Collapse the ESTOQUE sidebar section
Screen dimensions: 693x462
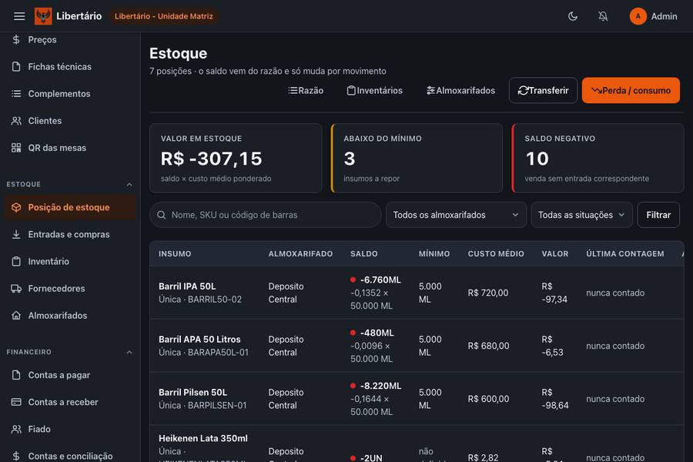coord(129,184)
